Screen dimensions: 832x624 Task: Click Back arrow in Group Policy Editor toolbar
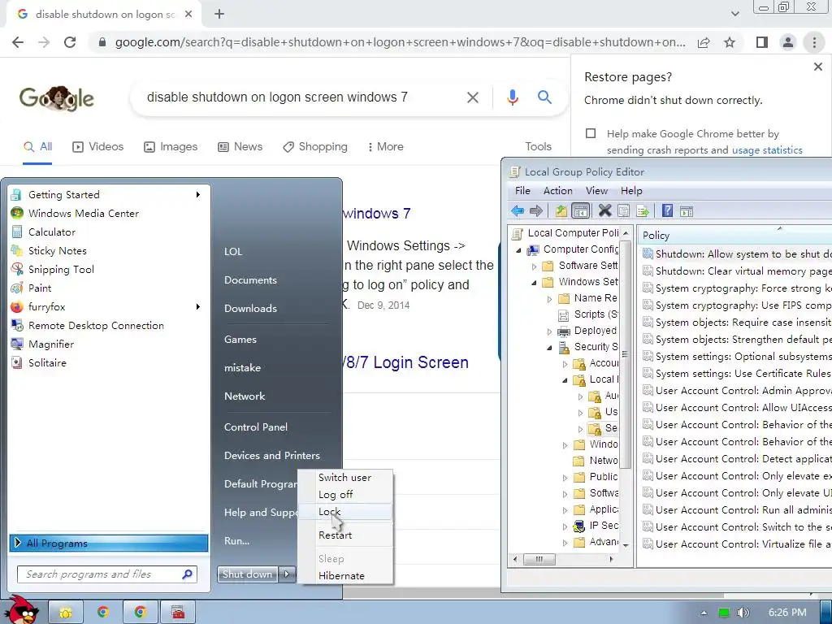pos(518,211)
